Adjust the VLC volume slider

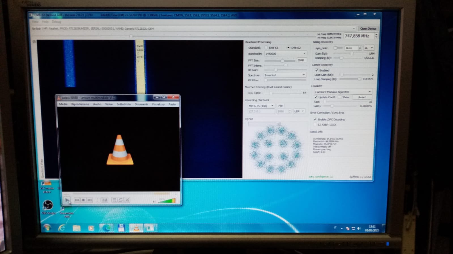pyautogui.click(x=167, y=201)
